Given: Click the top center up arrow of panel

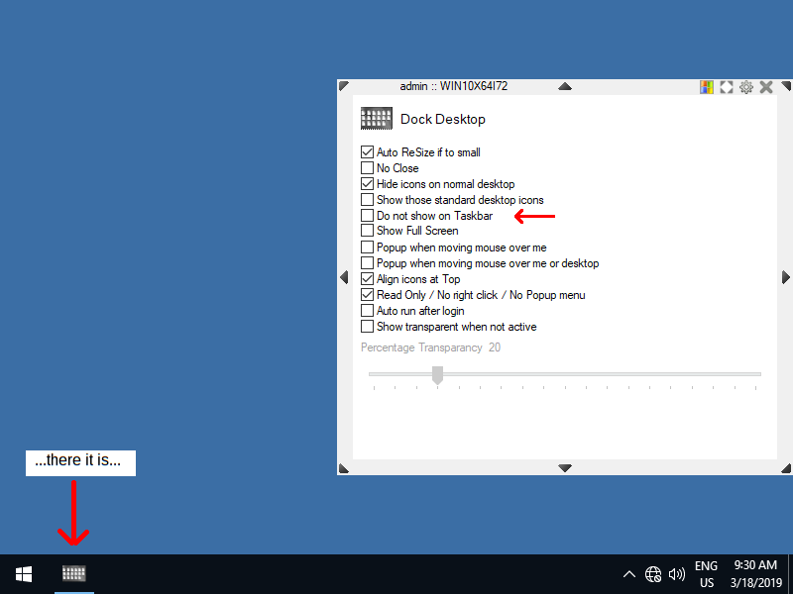Looking at the screenshot, I should point(565,87).
